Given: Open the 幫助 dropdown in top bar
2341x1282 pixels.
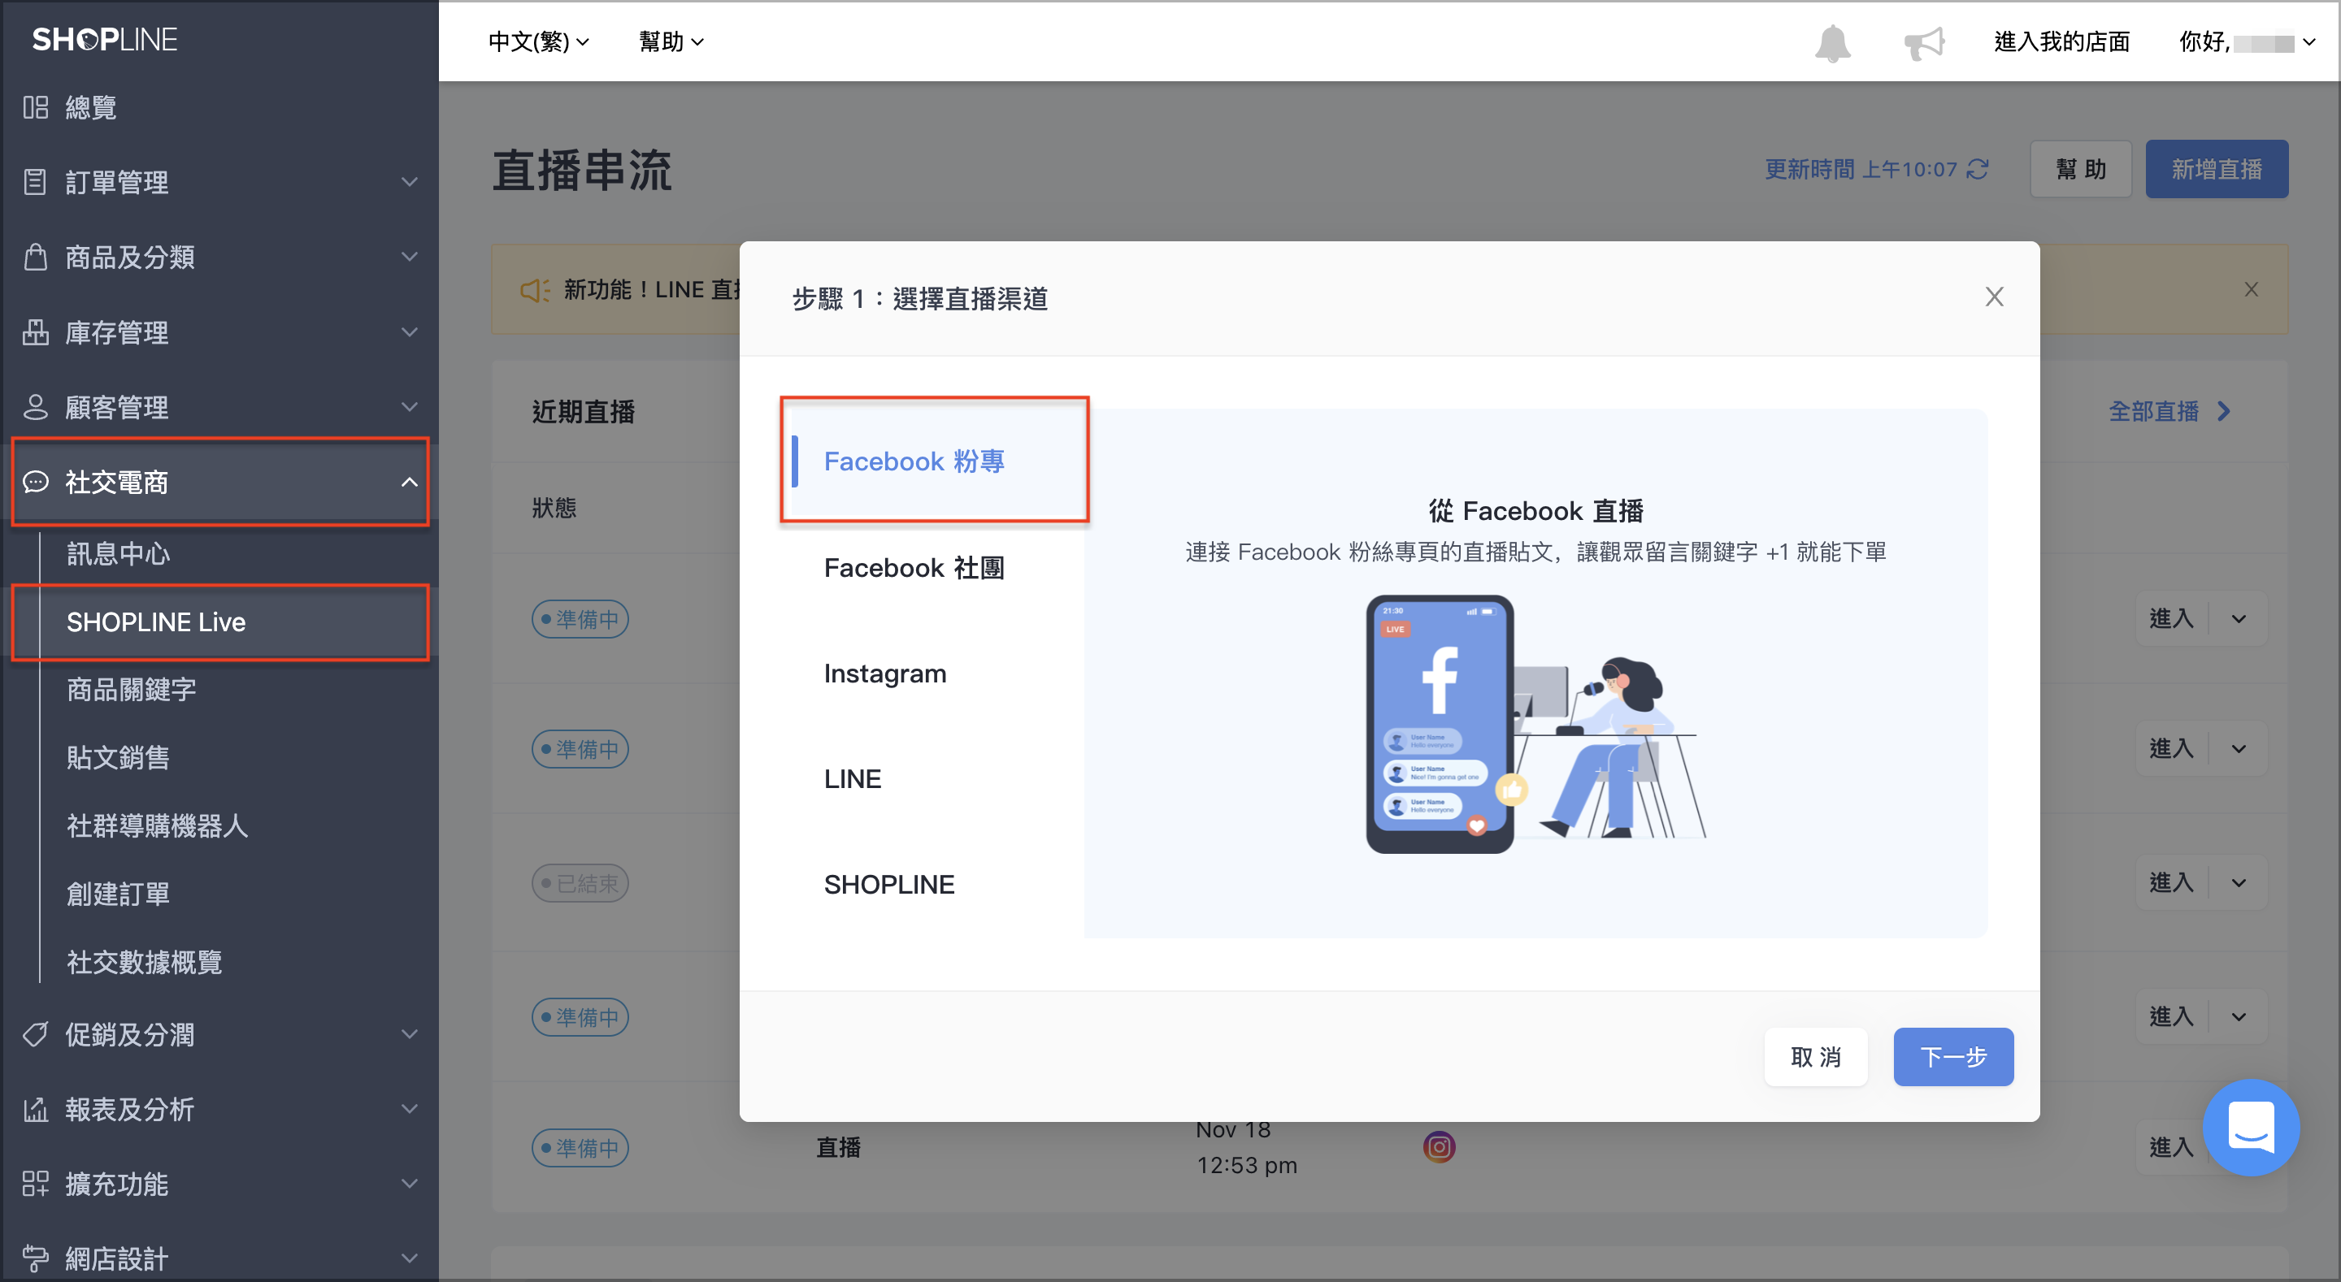Looking at the screenshot, I should pos(671,41).
